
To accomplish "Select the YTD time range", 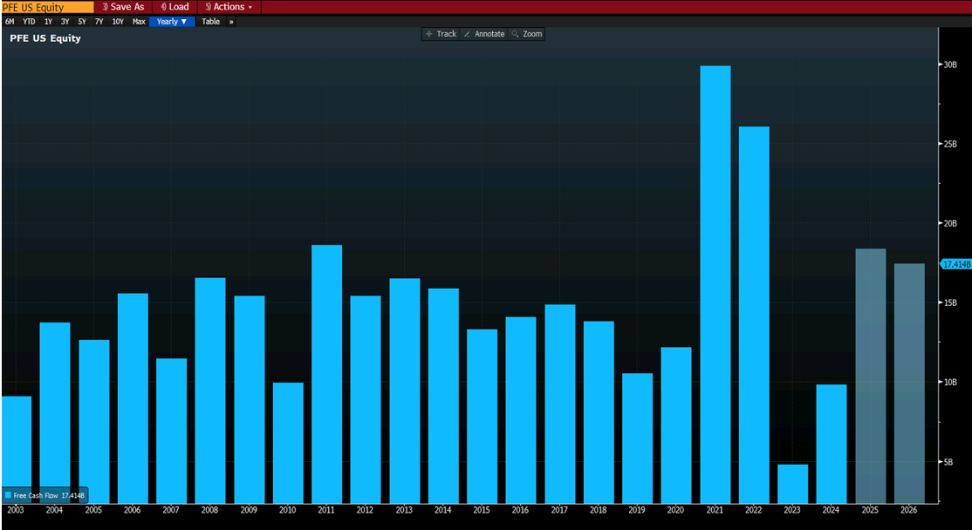I will tap(29, 22).
